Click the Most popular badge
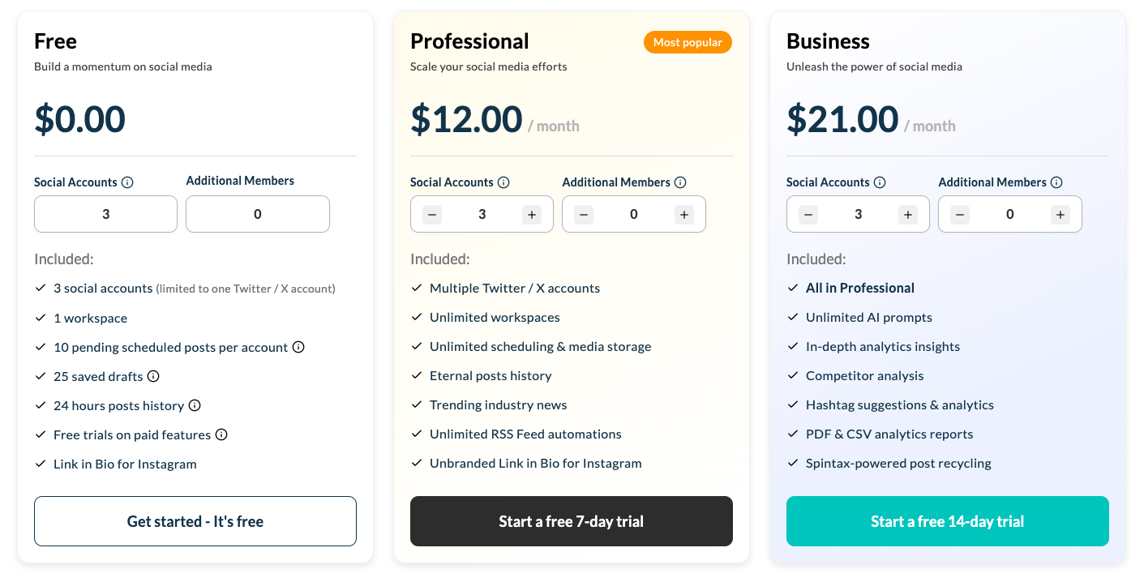The height and width of the screenshot is (582, 1144). [x=688, y=41]
